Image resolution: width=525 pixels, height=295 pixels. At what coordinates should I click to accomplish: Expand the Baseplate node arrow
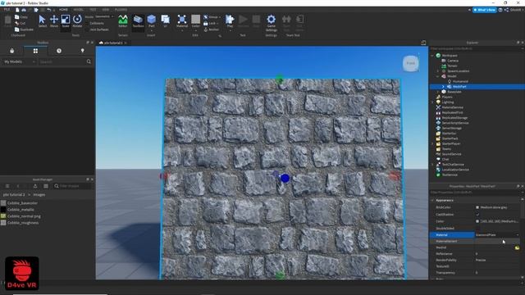(437, 92)
